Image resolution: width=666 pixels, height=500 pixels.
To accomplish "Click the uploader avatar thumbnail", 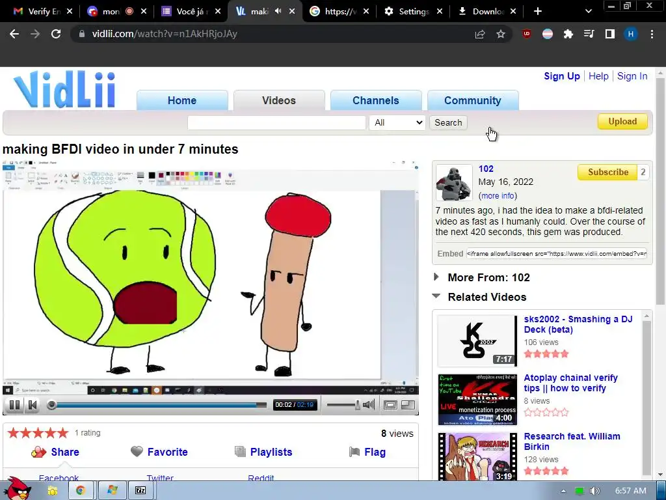I will pos(453,182).
